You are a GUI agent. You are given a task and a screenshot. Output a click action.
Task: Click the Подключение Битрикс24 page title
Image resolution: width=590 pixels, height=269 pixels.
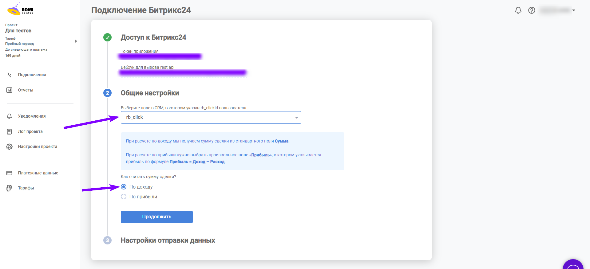pyautogui.click(x=141, y=10)
